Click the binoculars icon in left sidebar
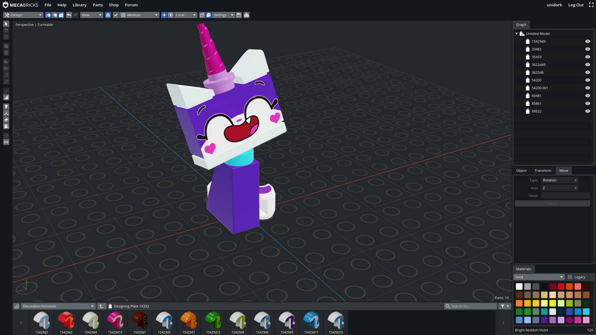The width and height of the screenshot is (596, 335). [x=5, y=142]
